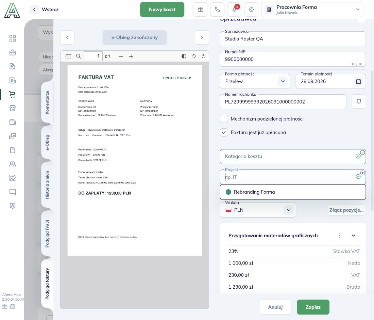Screen dimensions: 374x320
Task: Open the chart analytics icon in sidebar
Action: tap(12, 178)
